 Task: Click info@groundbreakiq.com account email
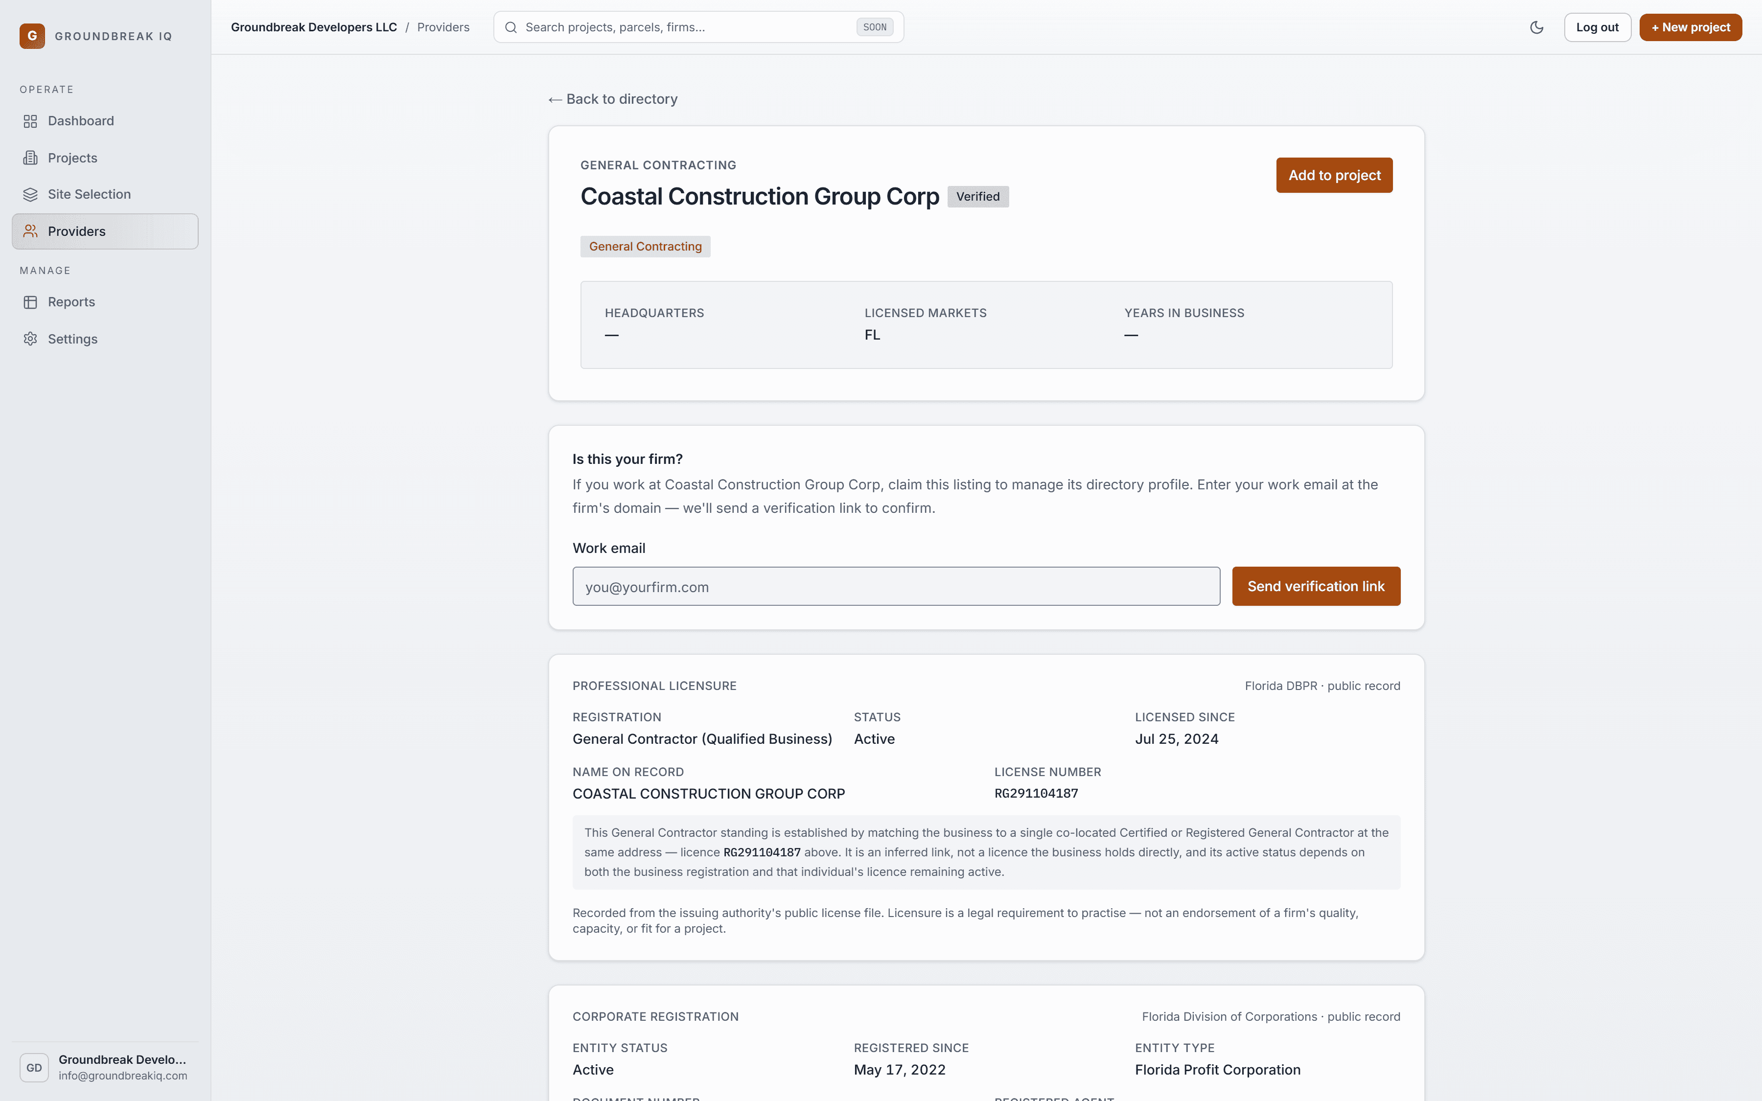point(123,1076)
